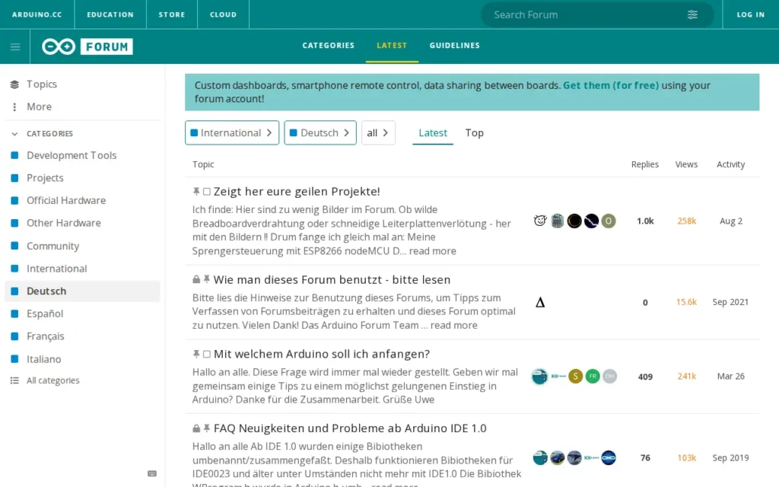Click fourth avatar on Projekte topic row
779x487 pixels.
click(591, 221)
